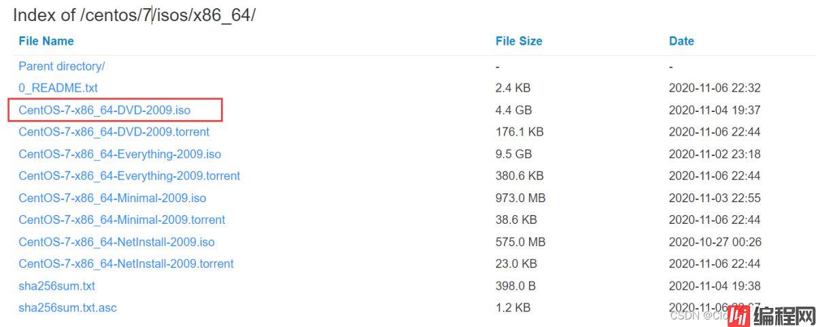Open the 0_README.txt file
Screen dimensions: 816x327
pos(58,88)
